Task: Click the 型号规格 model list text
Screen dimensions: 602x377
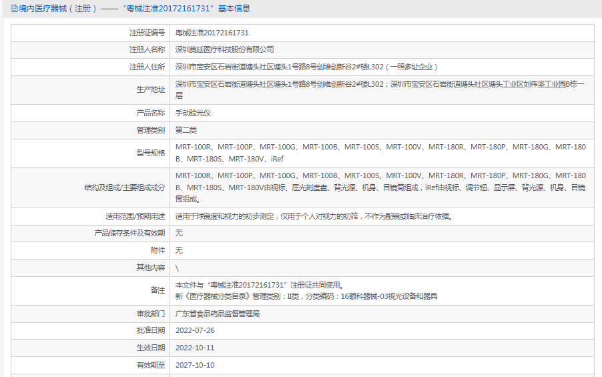Action: [380, 153]
